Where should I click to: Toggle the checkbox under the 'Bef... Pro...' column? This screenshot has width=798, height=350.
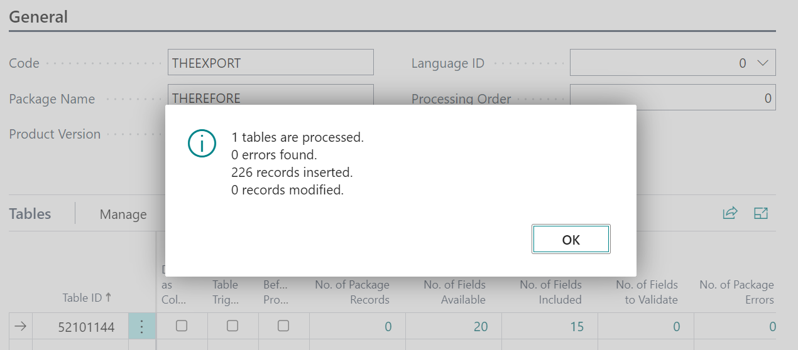point(283,326)
